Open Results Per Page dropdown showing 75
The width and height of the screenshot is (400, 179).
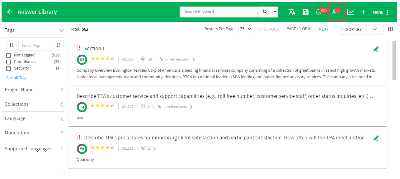245,29
